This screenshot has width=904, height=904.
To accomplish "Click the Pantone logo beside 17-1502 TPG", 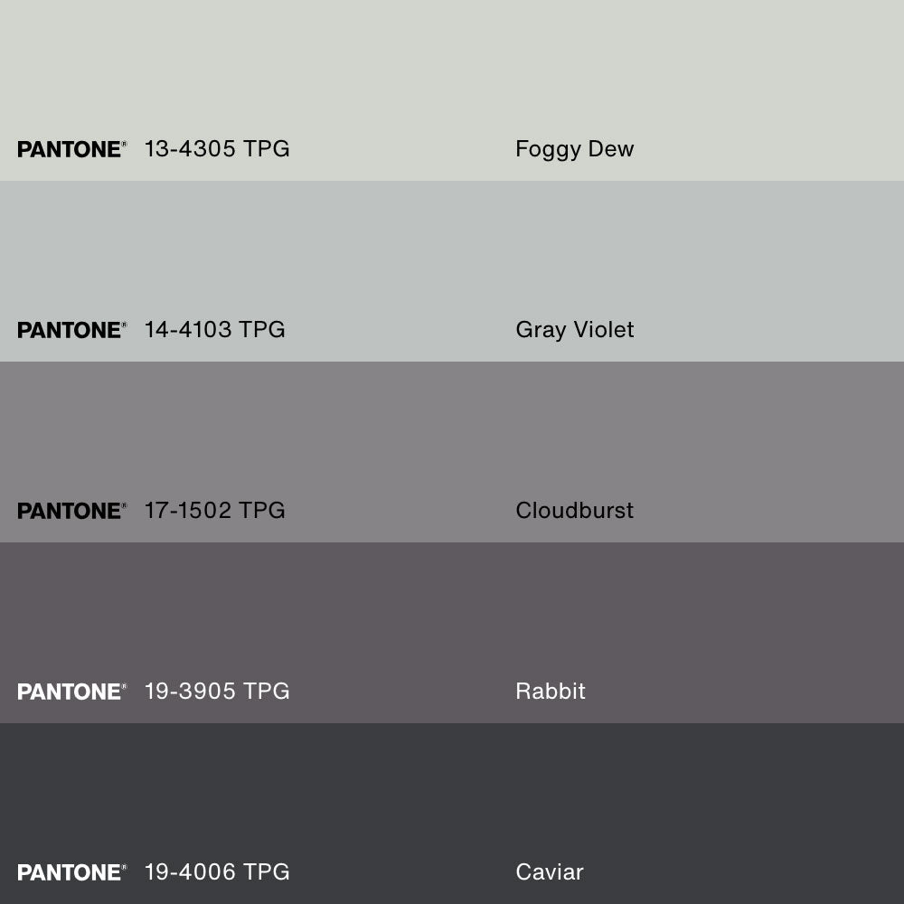I will pyautogui.click(x=71, y=511).
